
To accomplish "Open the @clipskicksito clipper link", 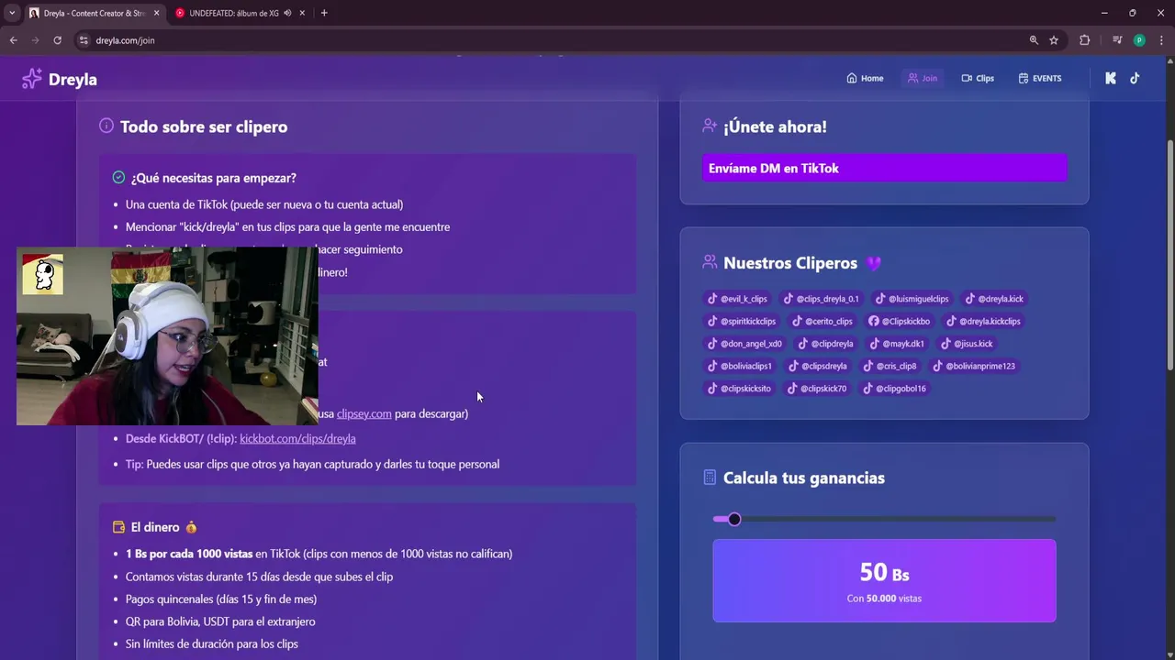I will [x=739, y=389].
